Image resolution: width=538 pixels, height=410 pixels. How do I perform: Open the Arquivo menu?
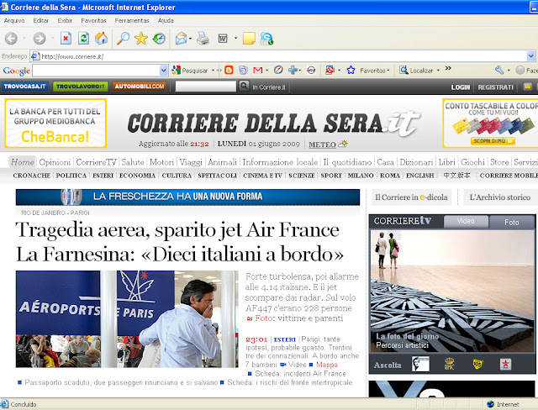14,20
